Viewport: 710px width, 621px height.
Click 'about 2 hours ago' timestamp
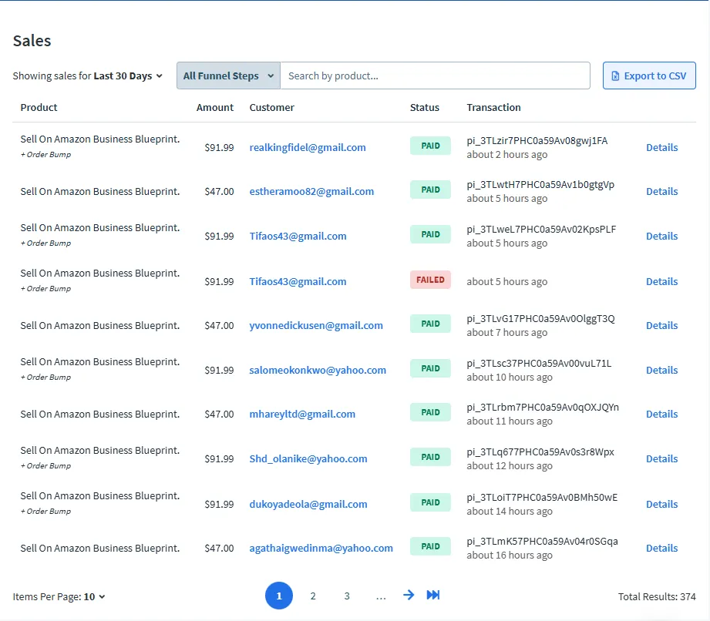point(506,155)
